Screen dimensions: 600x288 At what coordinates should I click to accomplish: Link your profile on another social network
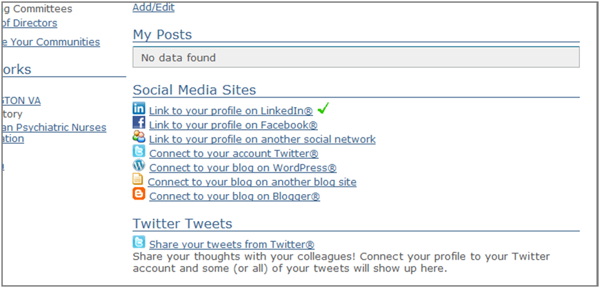(x=262, y=140)
